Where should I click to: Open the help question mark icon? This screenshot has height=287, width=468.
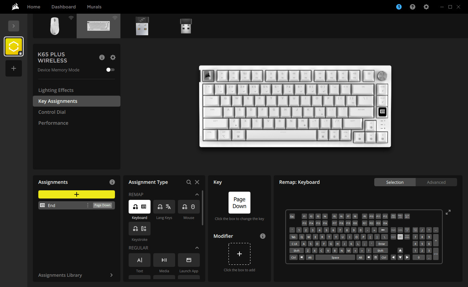413,7
